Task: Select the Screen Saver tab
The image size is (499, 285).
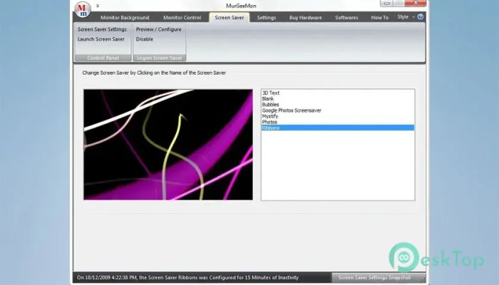Action: pyautogui.click(x=229, y=18)
